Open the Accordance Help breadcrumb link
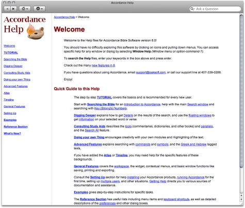This screenshot has height=208, width=245. pos(64,17)
